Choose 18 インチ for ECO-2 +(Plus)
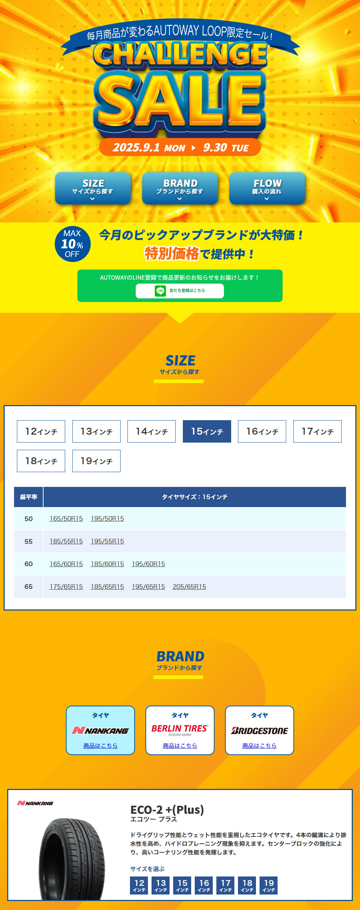 click(247, 885)
